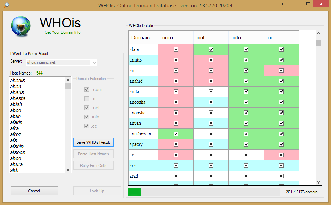Toggle the .cc checkbox for an row
The height and width of the screenshot is (205, 331).
tap(281, 71)
